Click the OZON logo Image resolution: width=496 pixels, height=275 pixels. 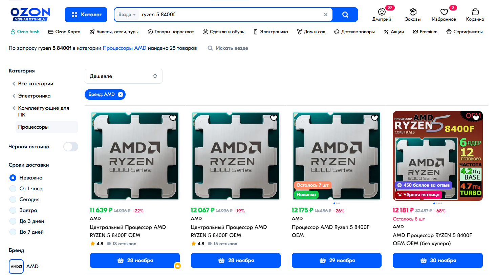(x=30, y=14)
